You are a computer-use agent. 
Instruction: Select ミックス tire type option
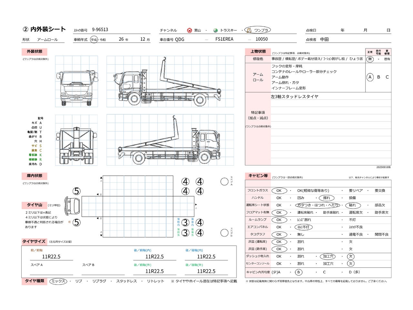coord(58,281)
